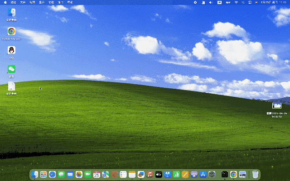This screenshot has width=290, height=181.
Task: Open the Apple menu
Action: pyautogui.click(x=5, y=2)
